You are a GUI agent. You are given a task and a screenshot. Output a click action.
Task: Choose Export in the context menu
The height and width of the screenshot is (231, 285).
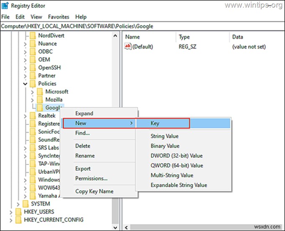(x=99, y=169)
